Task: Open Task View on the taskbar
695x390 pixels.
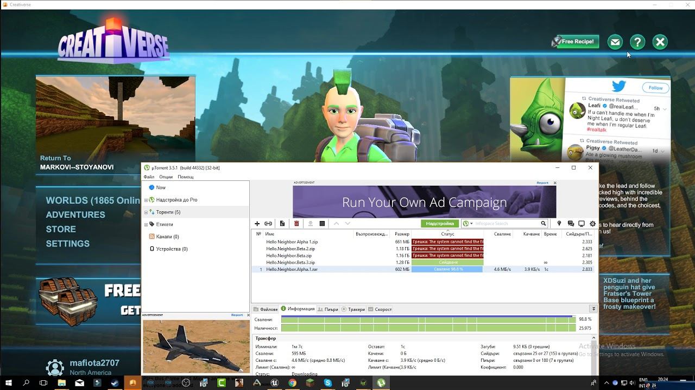Action: (44, 382)
